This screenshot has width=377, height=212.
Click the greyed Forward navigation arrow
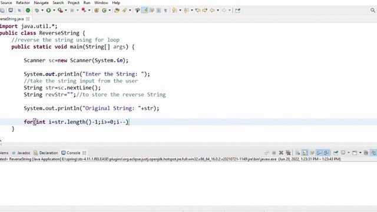tap(224, 11)
